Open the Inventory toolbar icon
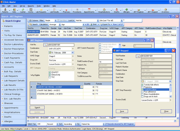This screenshot has width=180, height=131. coord(165,10)
